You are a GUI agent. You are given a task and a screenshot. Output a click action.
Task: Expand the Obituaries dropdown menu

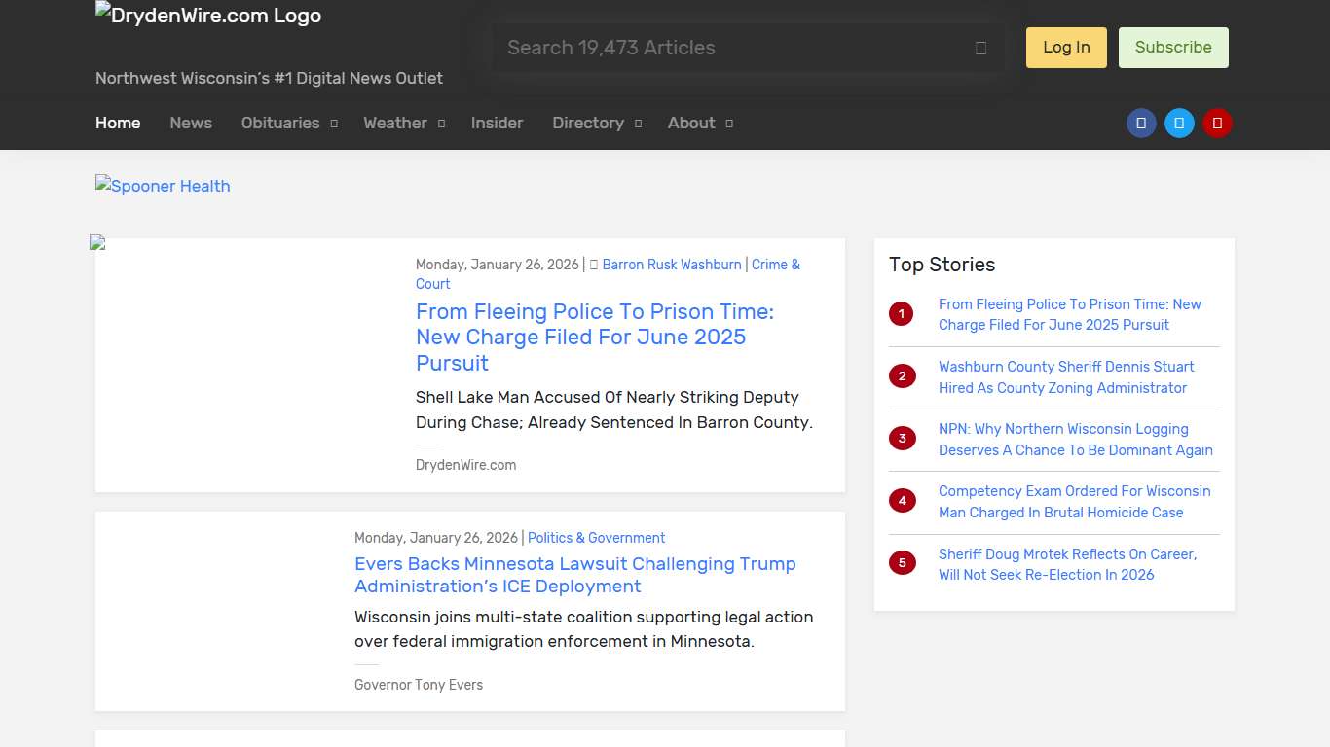[x=289, y=124]
